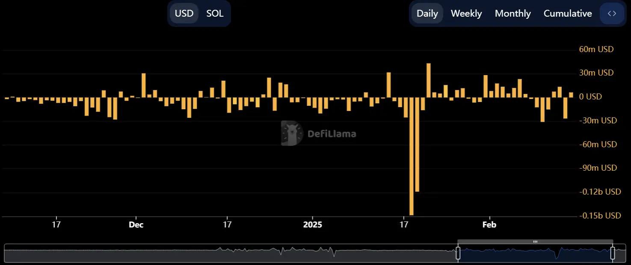Show the Monthly interval view
This screenshot has height=265, width=631.
(x=513, y=14)
